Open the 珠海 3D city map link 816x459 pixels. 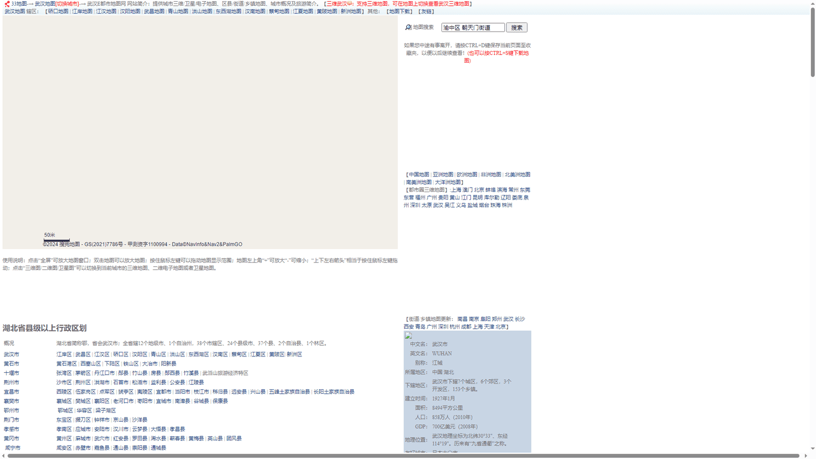click(496, 205)
